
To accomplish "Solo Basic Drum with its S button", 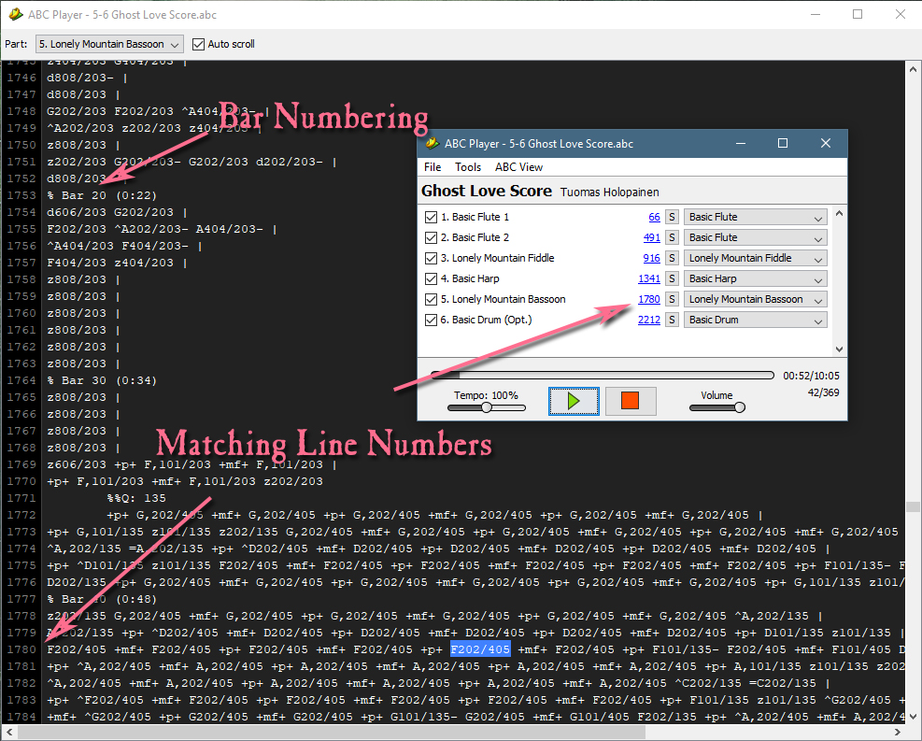I will point(672,320).
